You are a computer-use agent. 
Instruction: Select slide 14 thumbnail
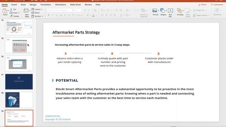[x=19, y=27]
